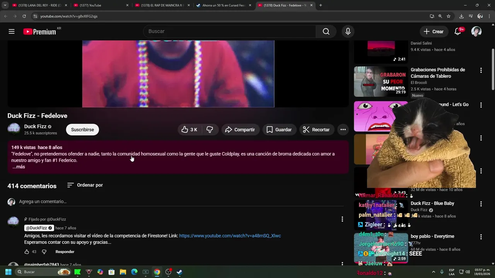
Task: Open File Explorer from taskbar
Action: point(123,272)
